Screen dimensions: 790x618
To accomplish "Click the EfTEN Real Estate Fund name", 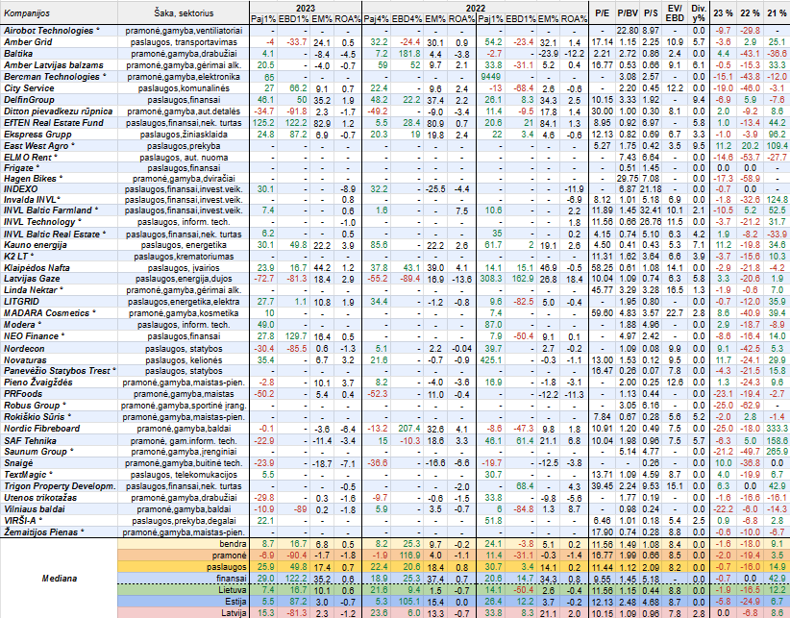I will click(54, 123).
